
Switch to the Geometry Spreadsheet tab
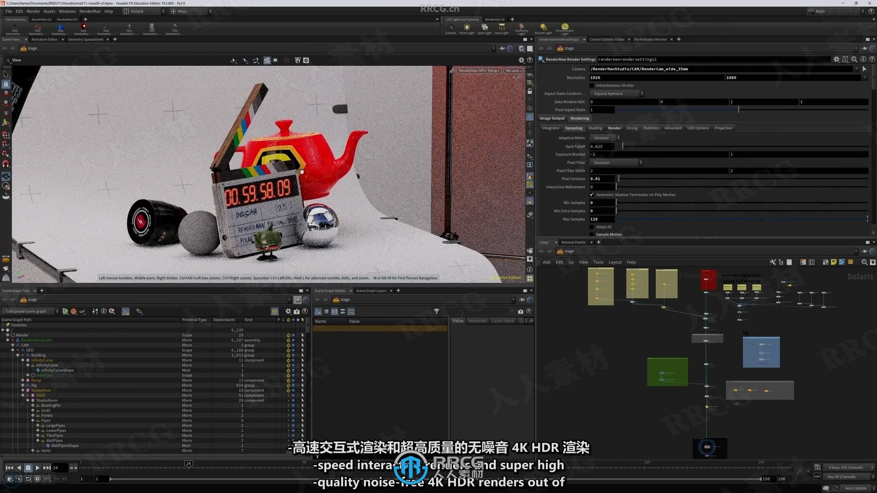click(x=86, y=39)
